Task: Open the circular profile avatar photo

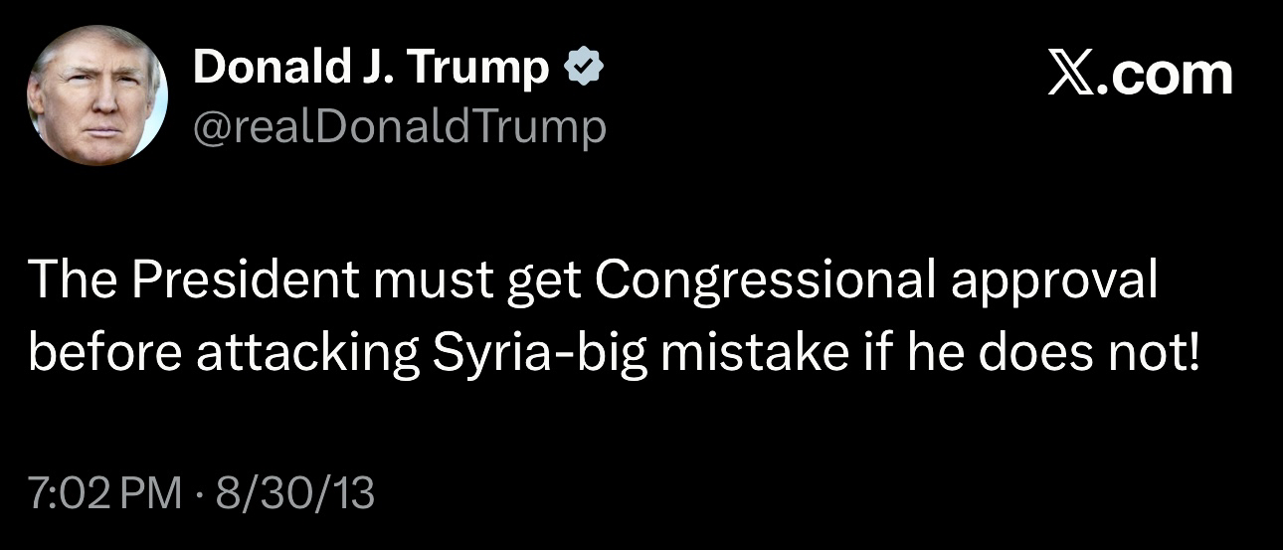Action: click(x=97, y=95)
